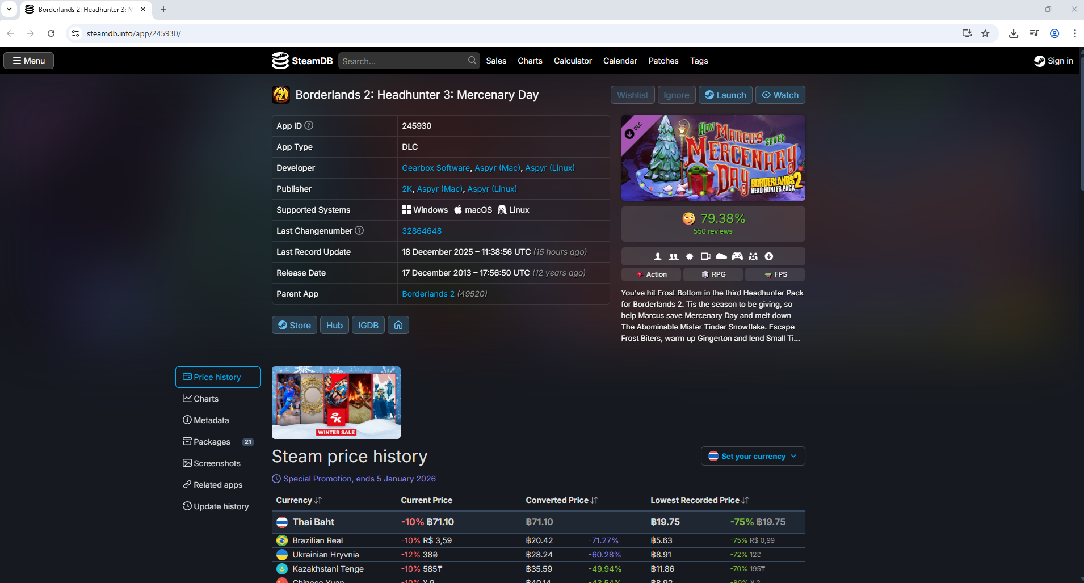1084x583 pixels.
Task: Click the install app icon in address bar
Action: pyautogui.click(x=967, y=33)
